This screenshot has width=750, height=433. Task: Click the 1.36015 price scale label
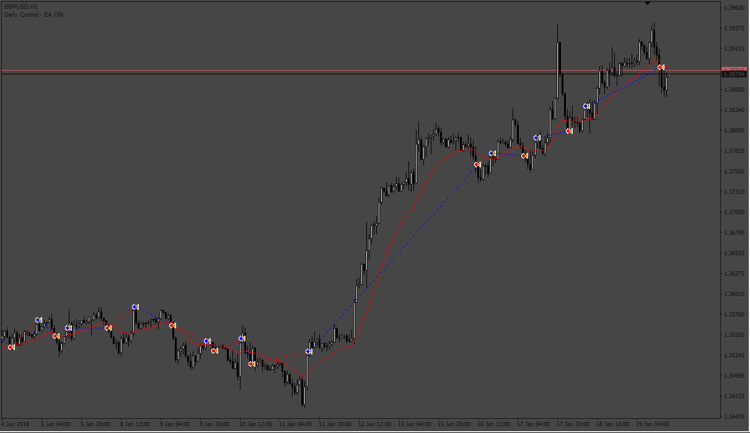click(x=735, y=294)
